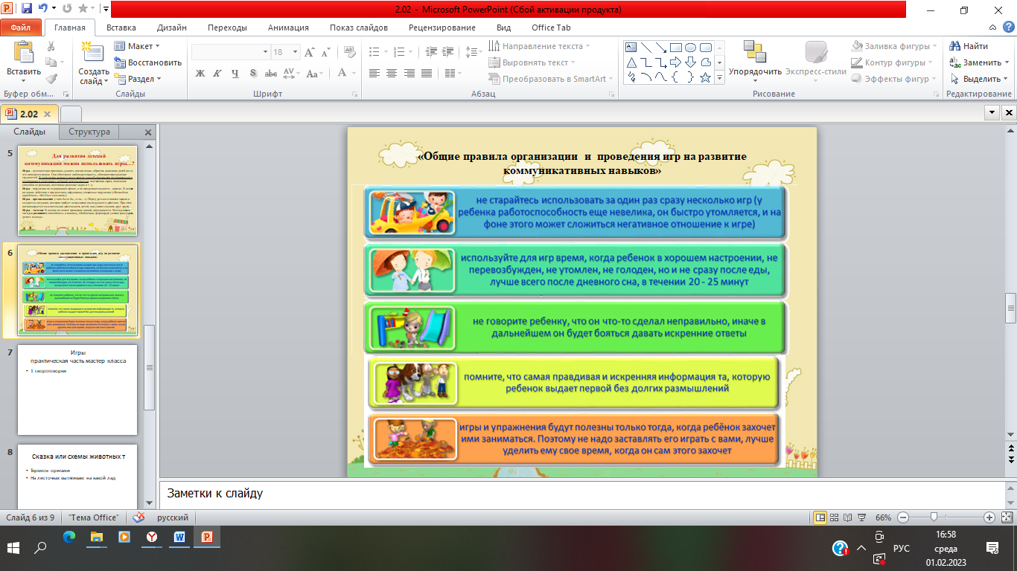Increase the font size with the large A icon
Image resolution: width=1017 pixels, height=571 pixels.
pos(309,52)
